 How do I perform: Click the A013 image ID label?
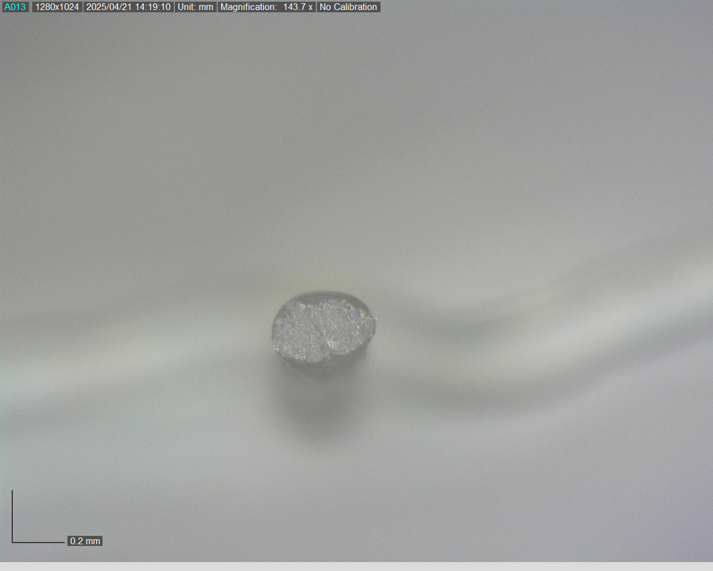pos(15,7)
